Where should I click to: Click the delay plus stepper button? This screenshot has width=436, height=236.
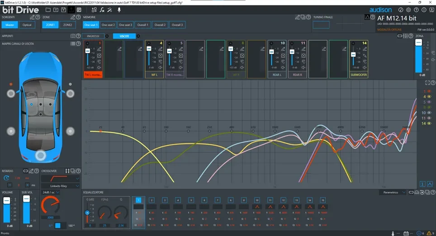point(27,185)
